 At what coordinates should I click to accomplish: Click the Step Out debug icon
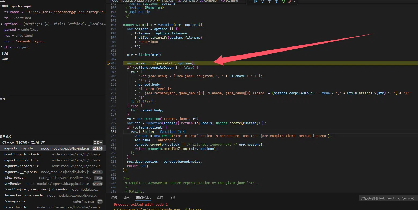[276, 1]
